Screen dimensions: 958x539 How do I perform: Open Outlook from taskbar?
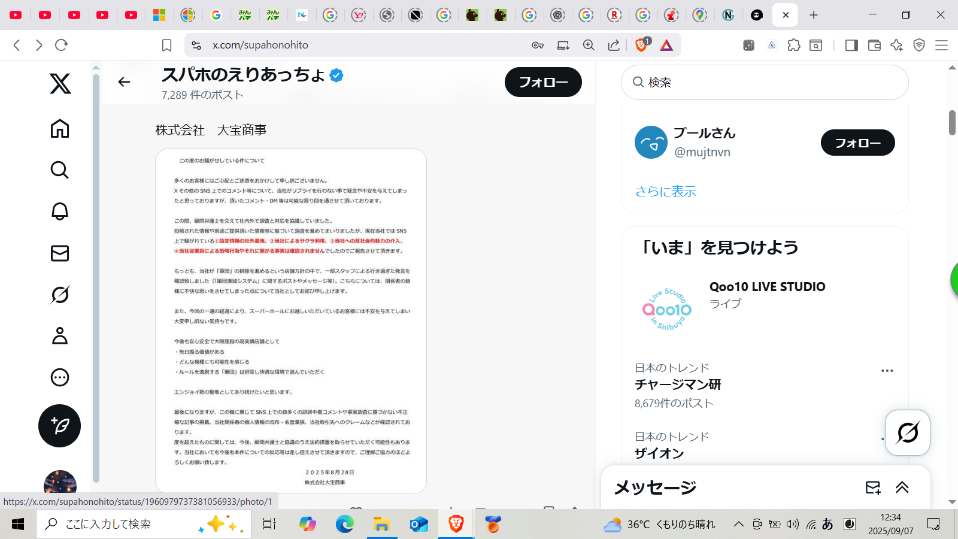(419, 525)
